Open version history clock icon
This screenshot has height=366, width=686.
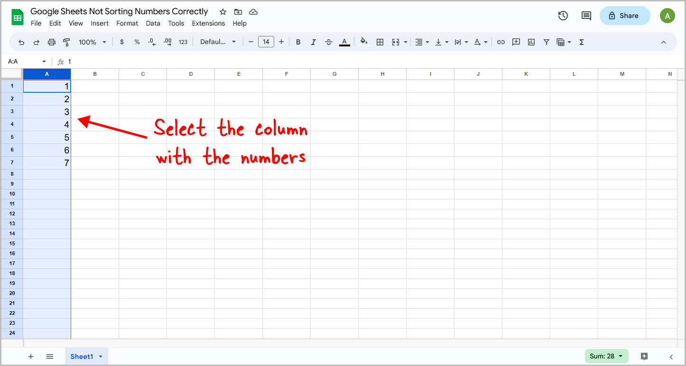(x=563, y=16)
